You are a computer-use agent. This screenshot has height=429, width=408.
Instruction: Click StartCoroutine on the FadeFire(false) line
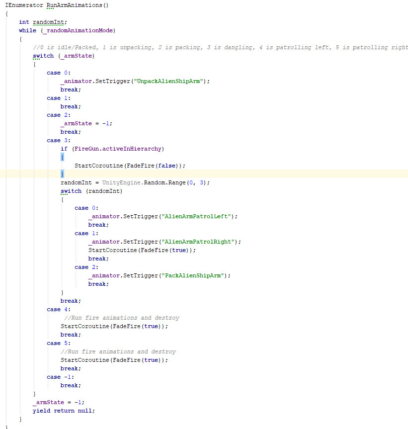pyautogui.click(x=99, y=166)
